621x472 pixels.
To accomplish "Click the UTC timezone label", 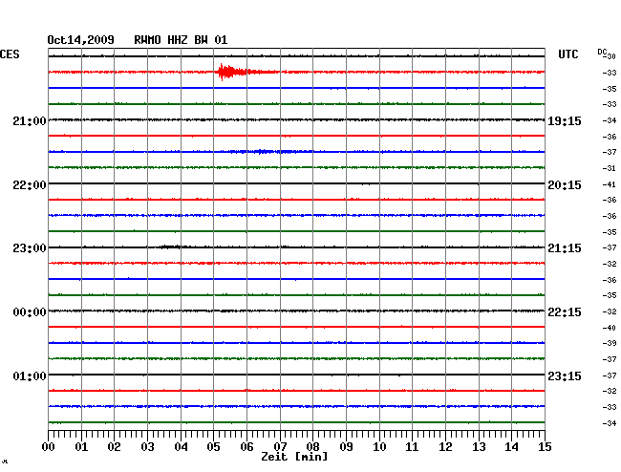I will [x=568, y=54].
